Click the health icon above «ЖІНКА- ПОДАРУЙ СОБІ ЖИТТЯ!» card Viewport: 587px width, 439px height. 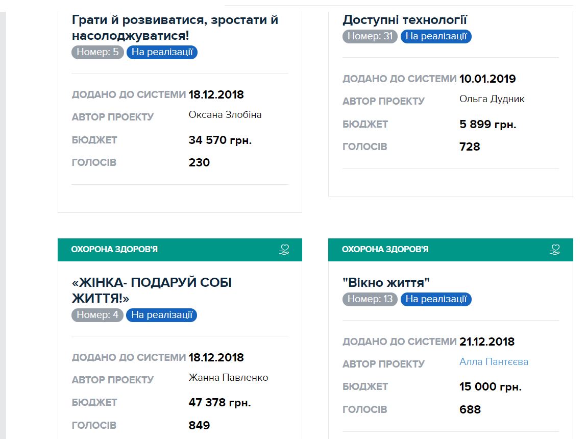tap(284, 250)
